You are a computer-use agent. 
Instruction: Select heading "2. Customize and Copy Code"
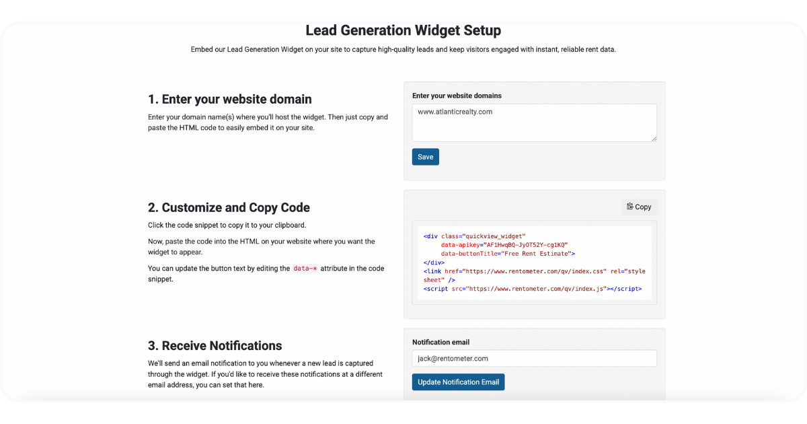(x=229, y=207)
